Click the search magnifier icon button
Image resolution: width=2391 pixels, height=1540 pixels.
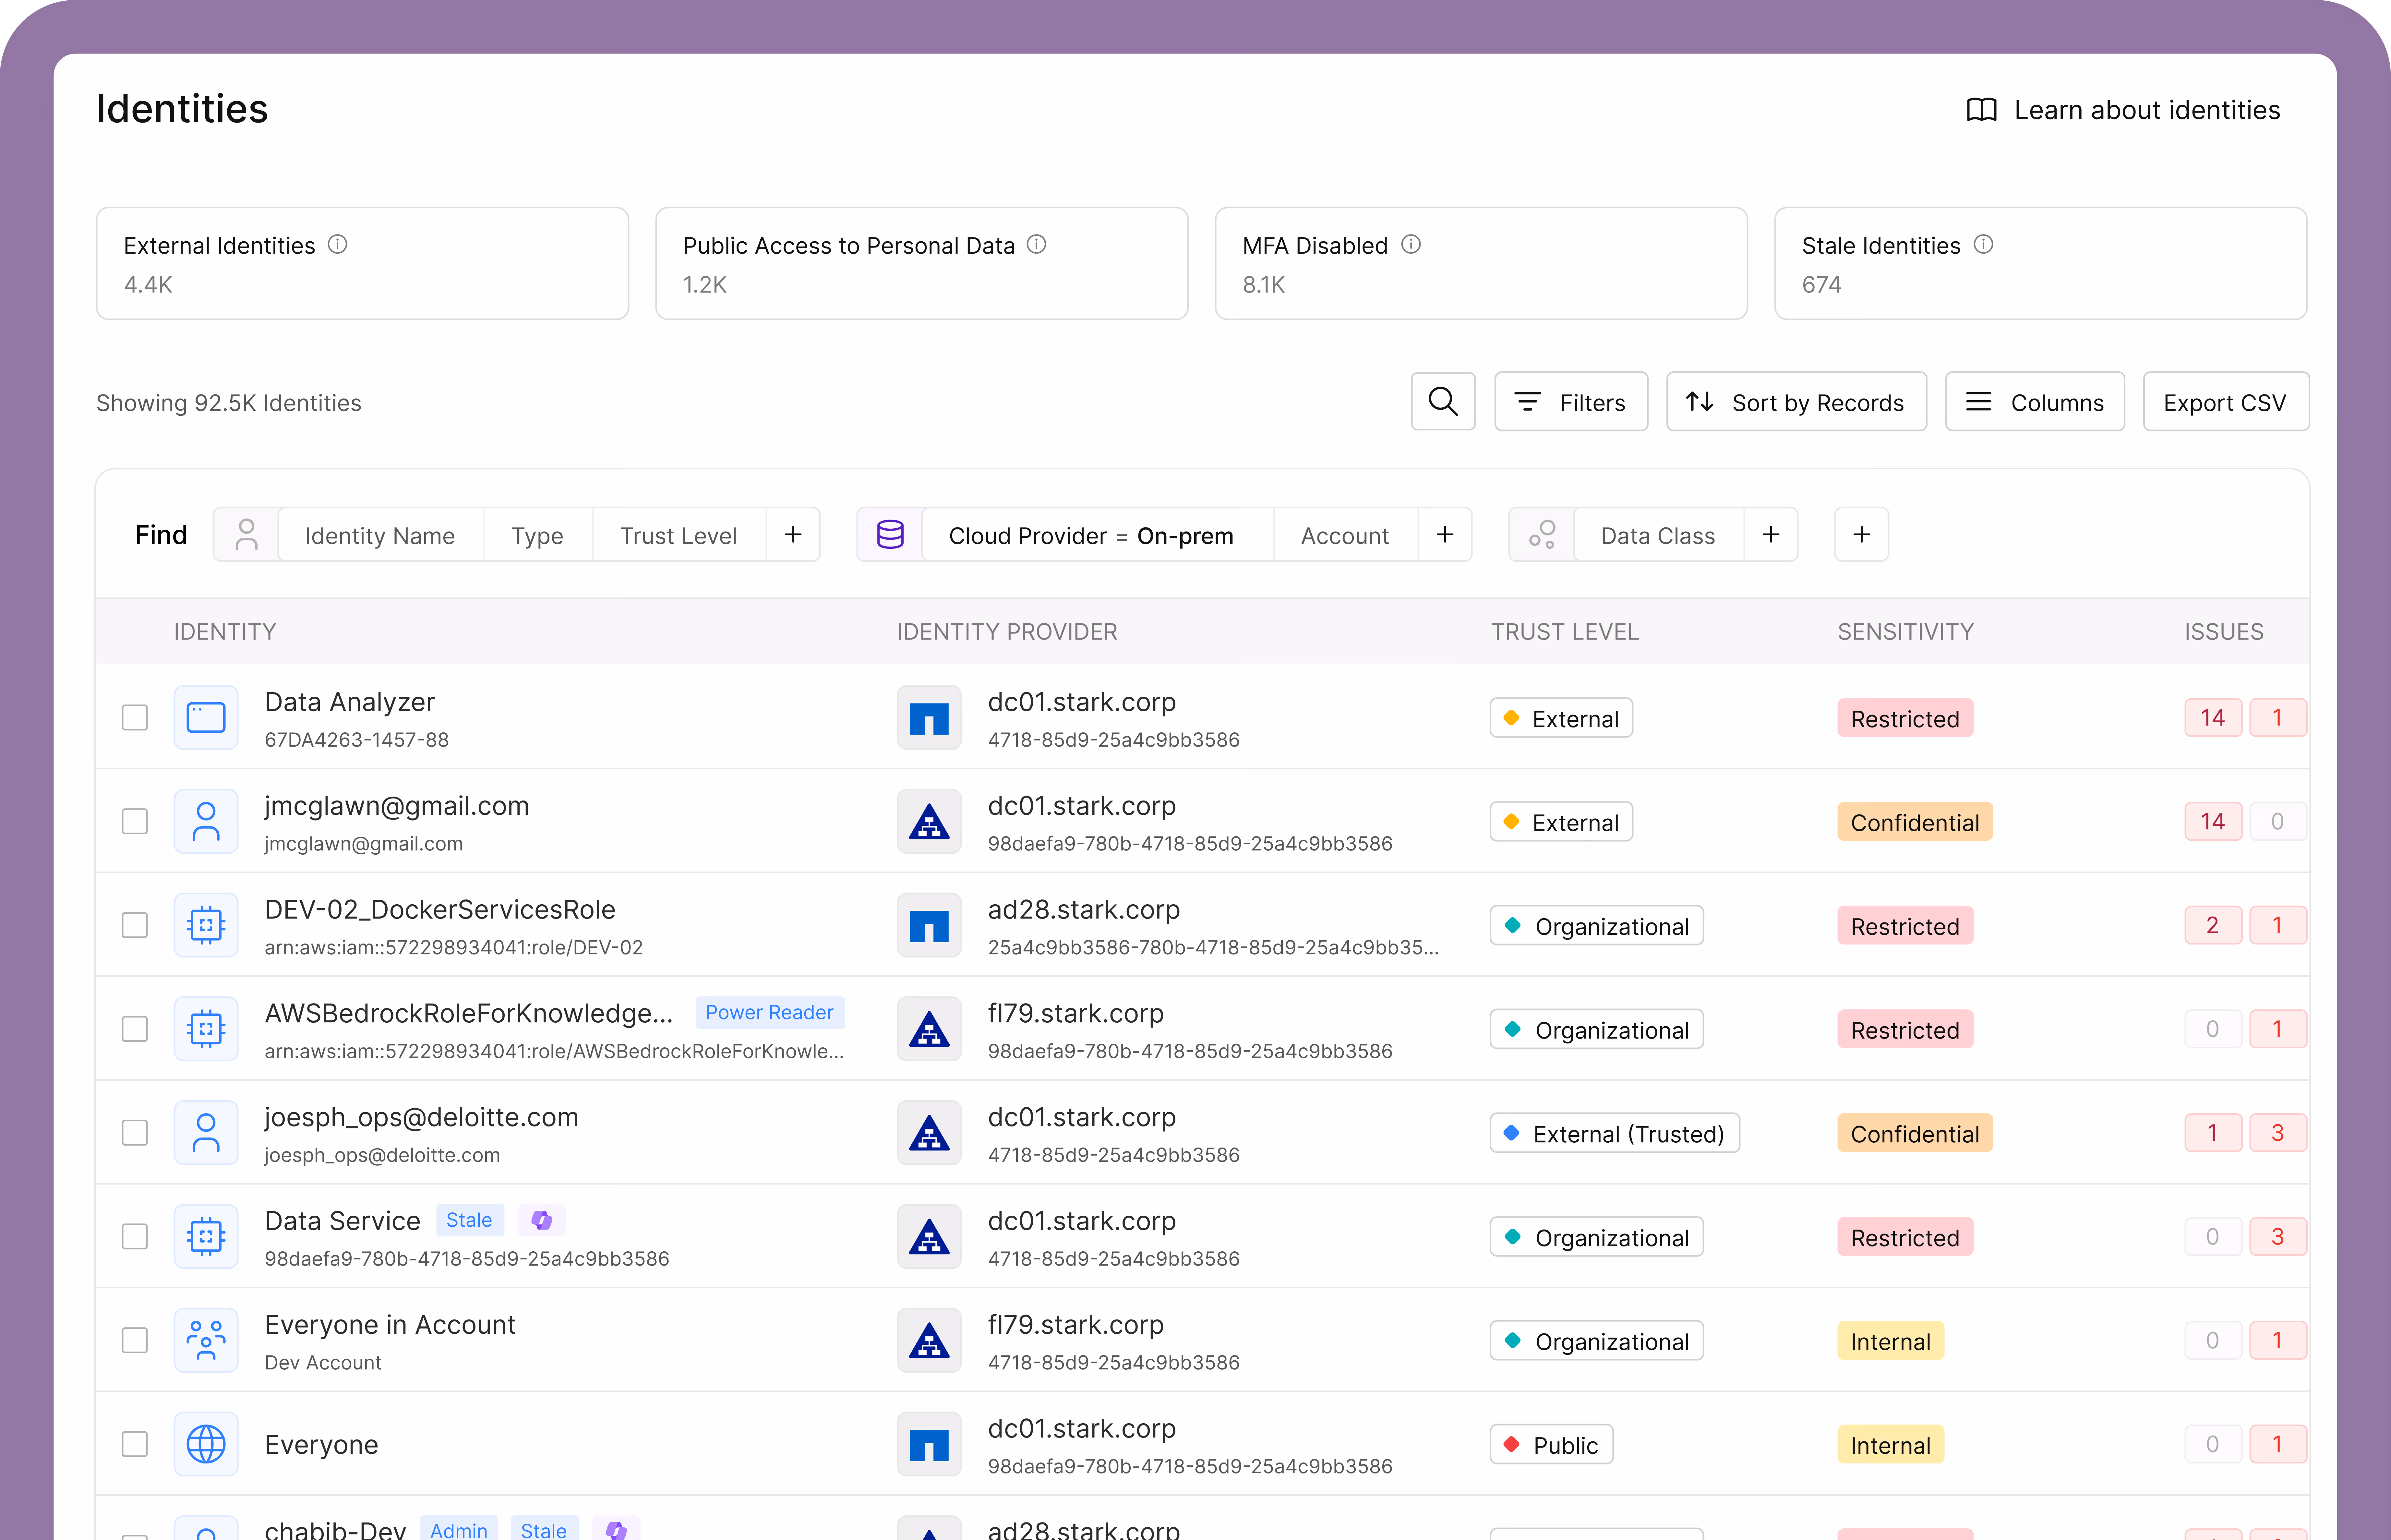1442,402
